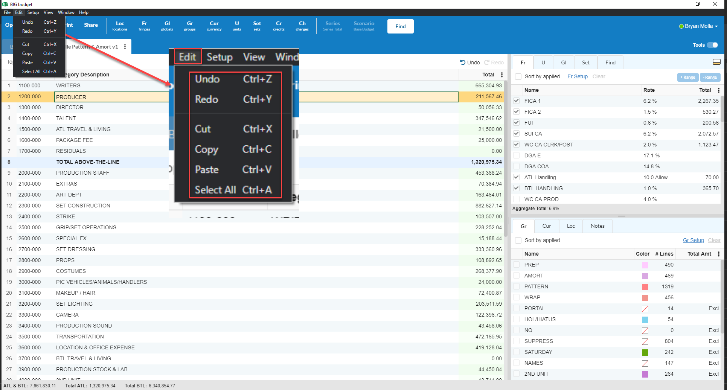Open the Ch charges toolbar button
The image size is (727, 390).
[302, 26]
